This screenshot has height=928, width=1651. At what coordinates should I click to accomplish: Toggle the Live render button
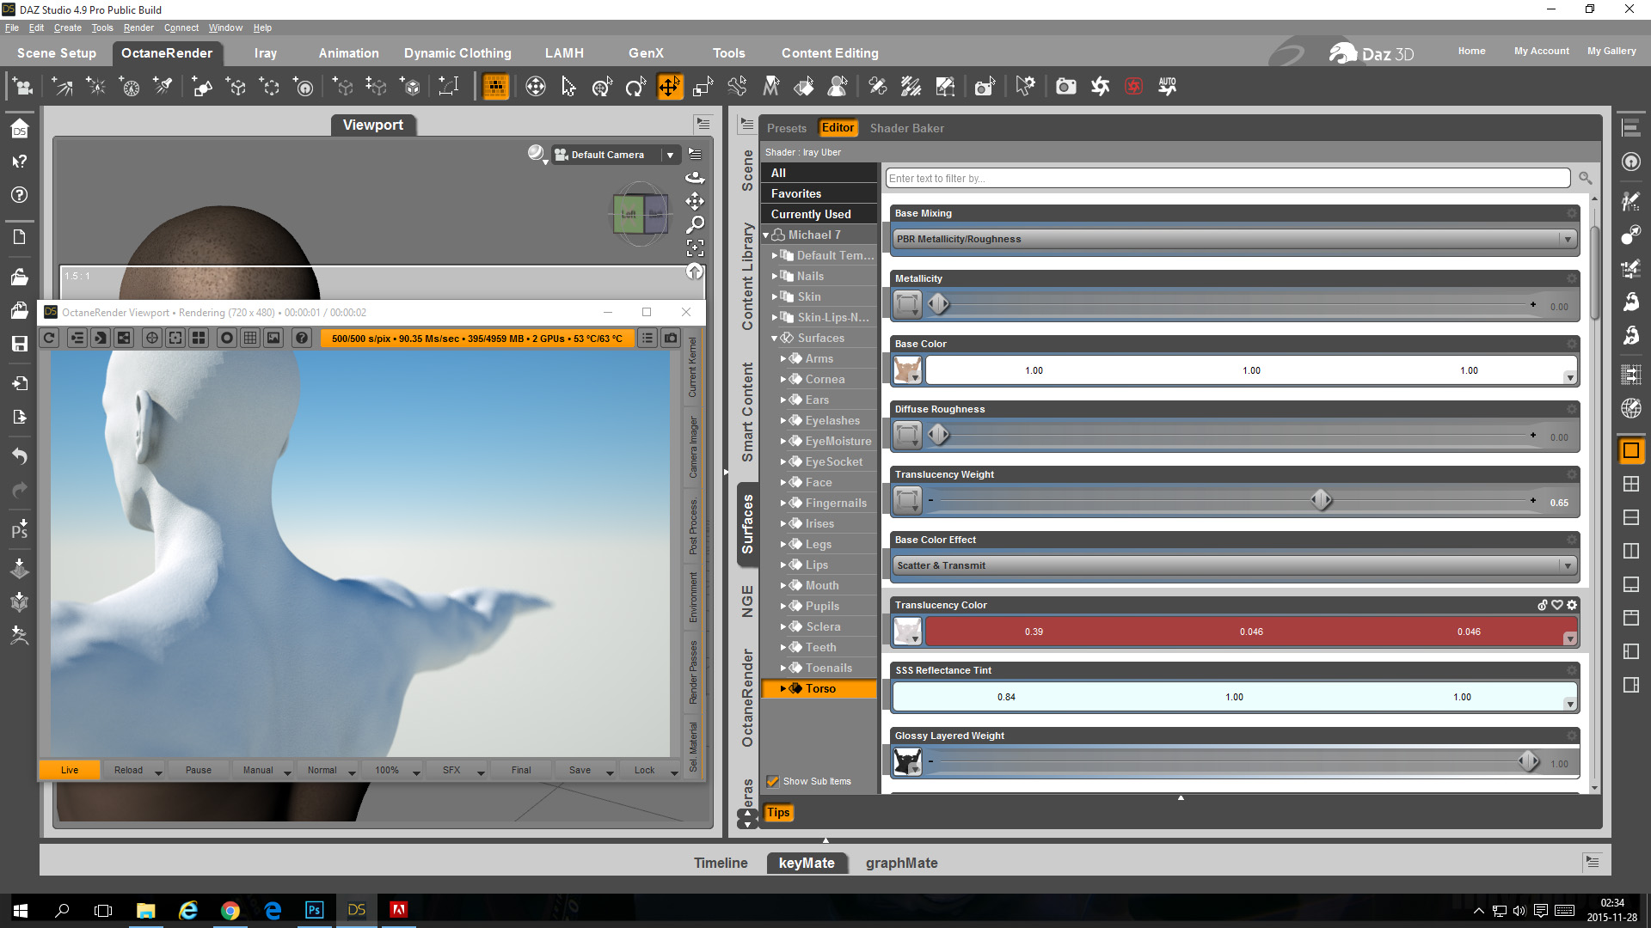(70, 770)
